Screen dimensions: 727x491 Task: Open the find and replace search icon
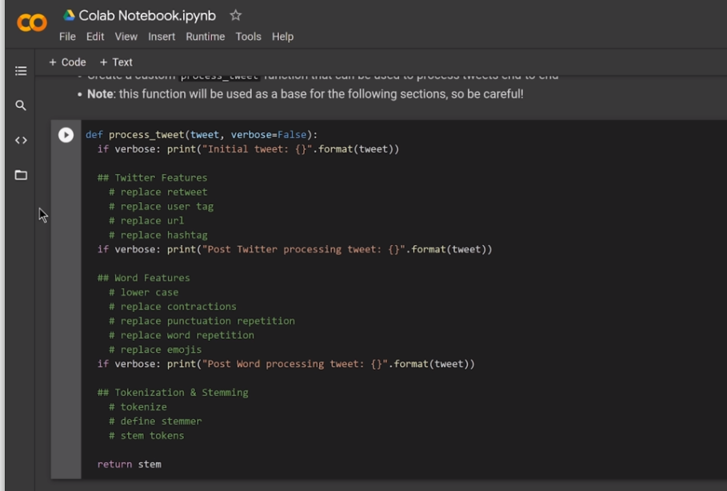pyautogui.click(x=21, y=105)
